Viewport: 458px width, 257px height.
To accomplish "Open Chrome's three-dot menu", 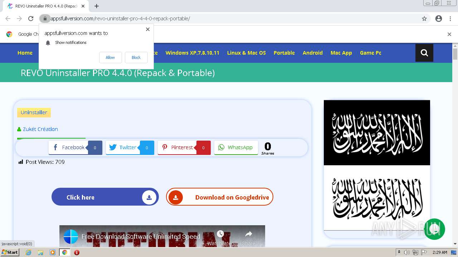I will 450,19.
